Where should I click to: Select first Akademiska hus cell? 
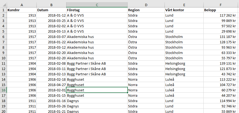(97, 37)
